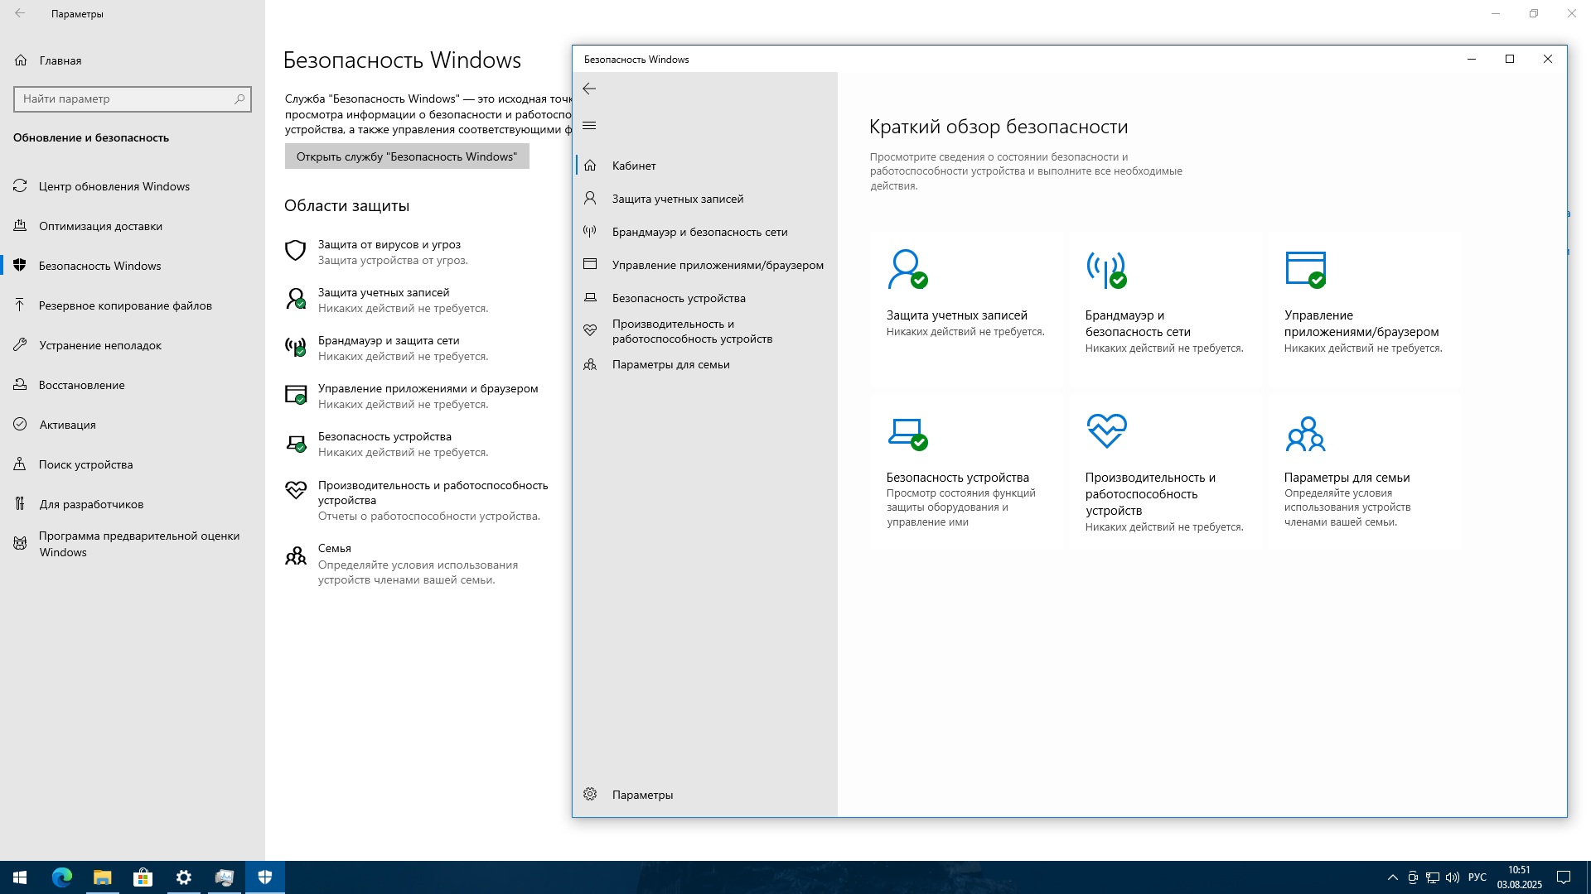Screen dimensions: 1591x894
Task: Click the Найти параметр search field
Action: tap(133, 99)
